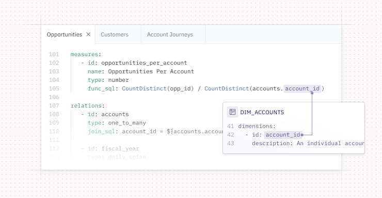This screenshot has width=382, height=198.
Task: Click 'fiscal_year' id on line 112
Action: click(120, 149)
